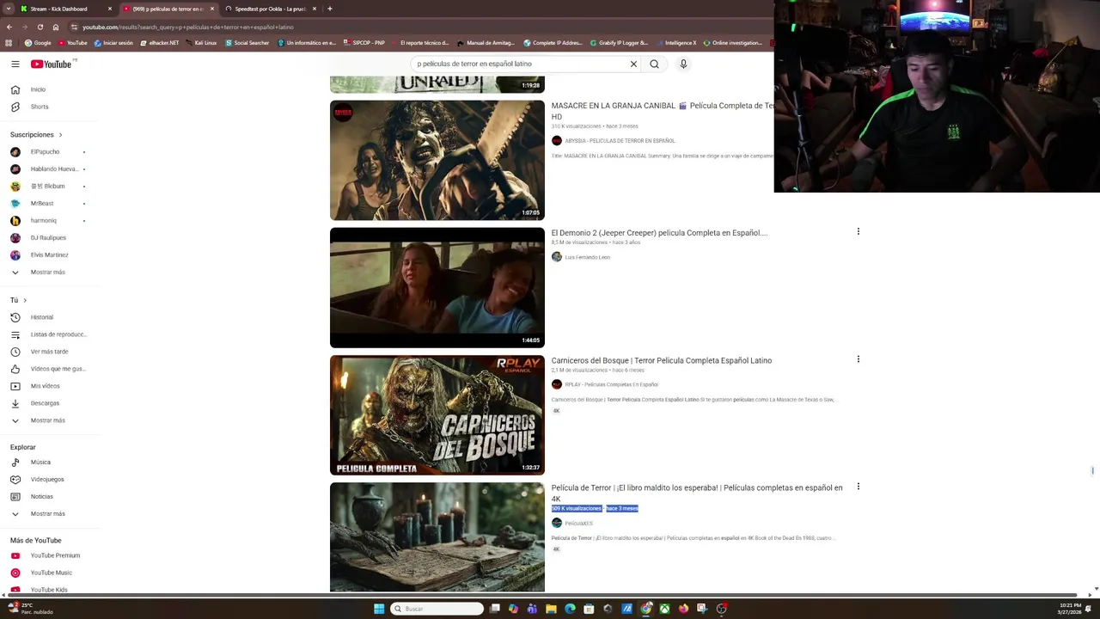Open a new browser tab
Screen dimensions: 1100x619
point(330,9)
